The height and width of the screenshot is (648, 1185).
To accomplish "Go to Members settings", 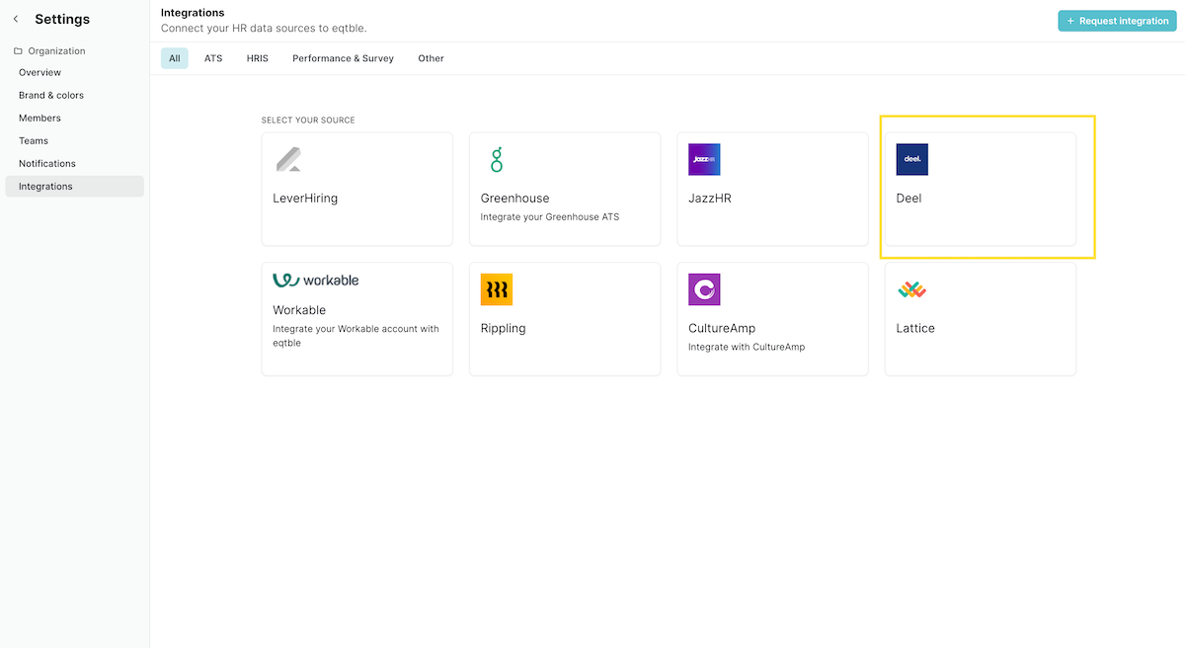I will tap(75, 118).
